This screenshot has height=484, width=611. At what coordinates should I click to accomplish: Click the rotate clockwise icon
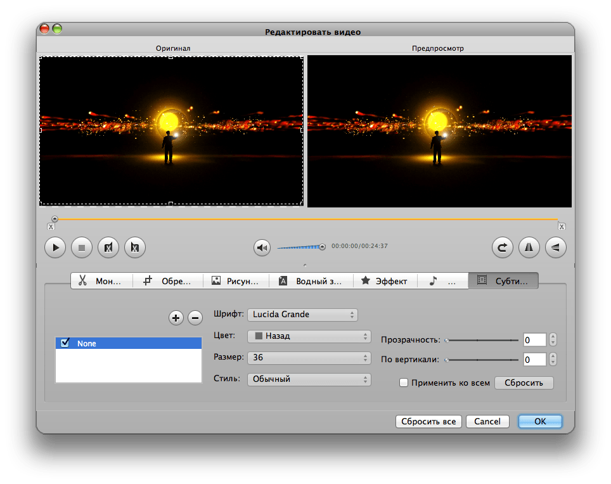[503, 247]
